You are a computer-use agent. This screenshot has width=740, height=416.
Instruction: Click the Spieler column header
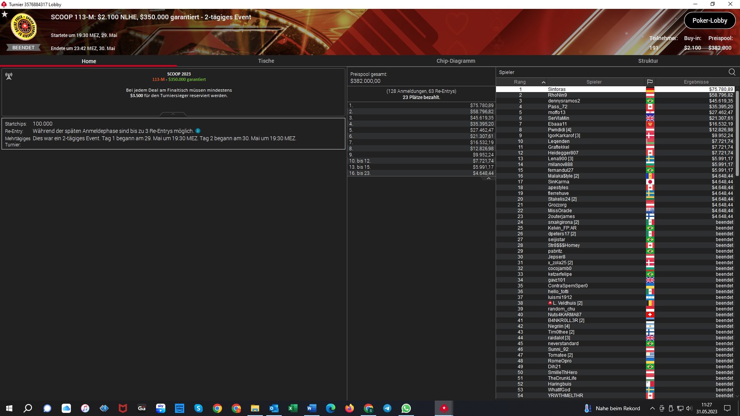[594, 82]
